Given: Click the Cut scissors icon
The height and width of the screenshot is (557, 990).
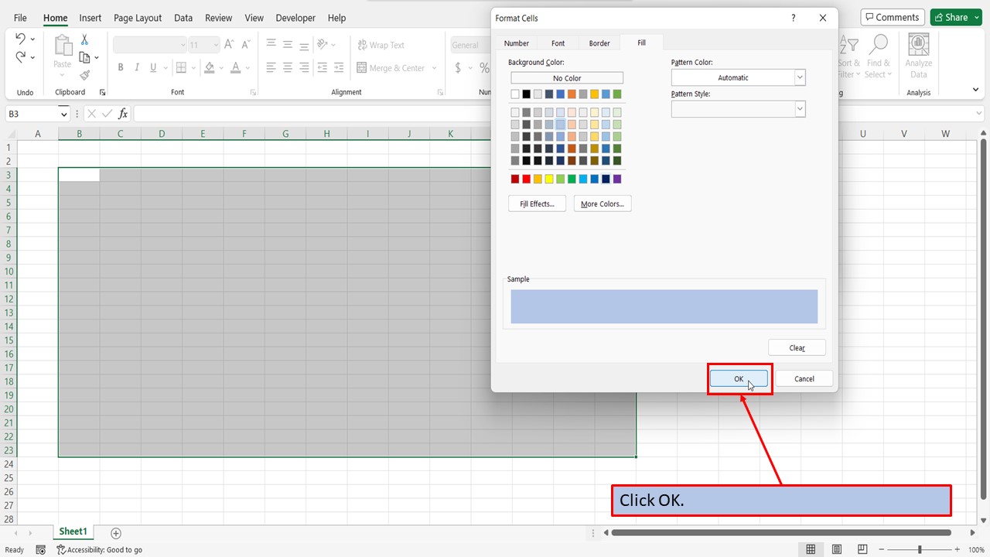Looking at the screenshot, I should pos(85,40).
